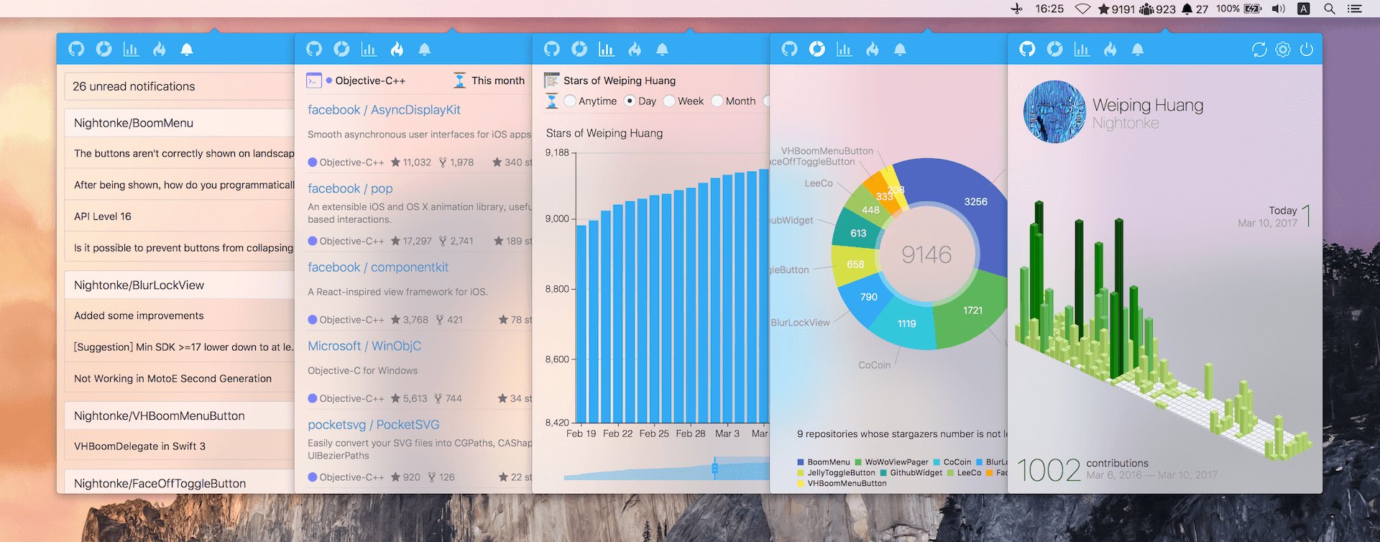Image resolution: width=1380 pixels, height=542 pixels.
Task: Open the "Not Working in MotoE Second Generation" notification
Action: pyautogui.click(x=179, y=379)
